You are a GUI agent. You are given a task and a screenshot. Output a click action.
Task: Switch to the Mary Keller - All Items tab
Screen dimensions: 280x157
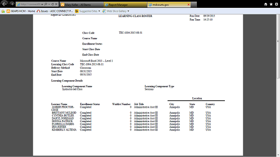(81, 5)
